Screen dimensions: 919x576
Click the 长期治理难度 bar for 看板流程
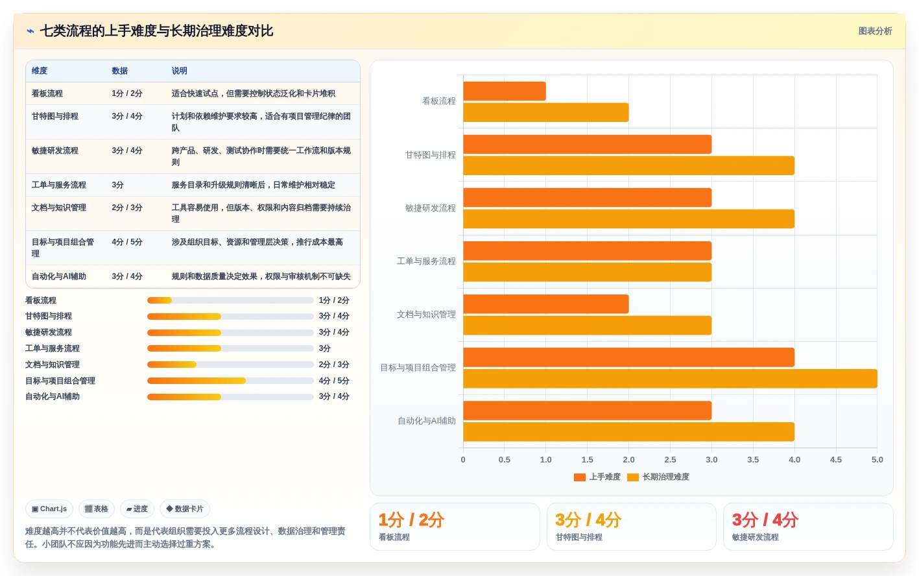coord(546,112)
